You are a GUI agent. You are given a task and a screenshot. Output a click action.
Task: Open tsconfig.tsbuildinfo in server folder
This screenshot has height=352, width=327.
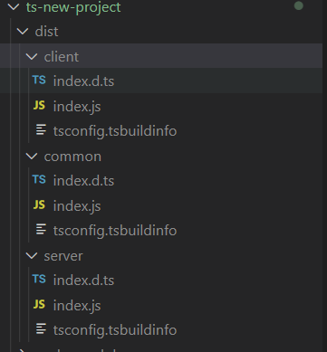tap(115, 330)
